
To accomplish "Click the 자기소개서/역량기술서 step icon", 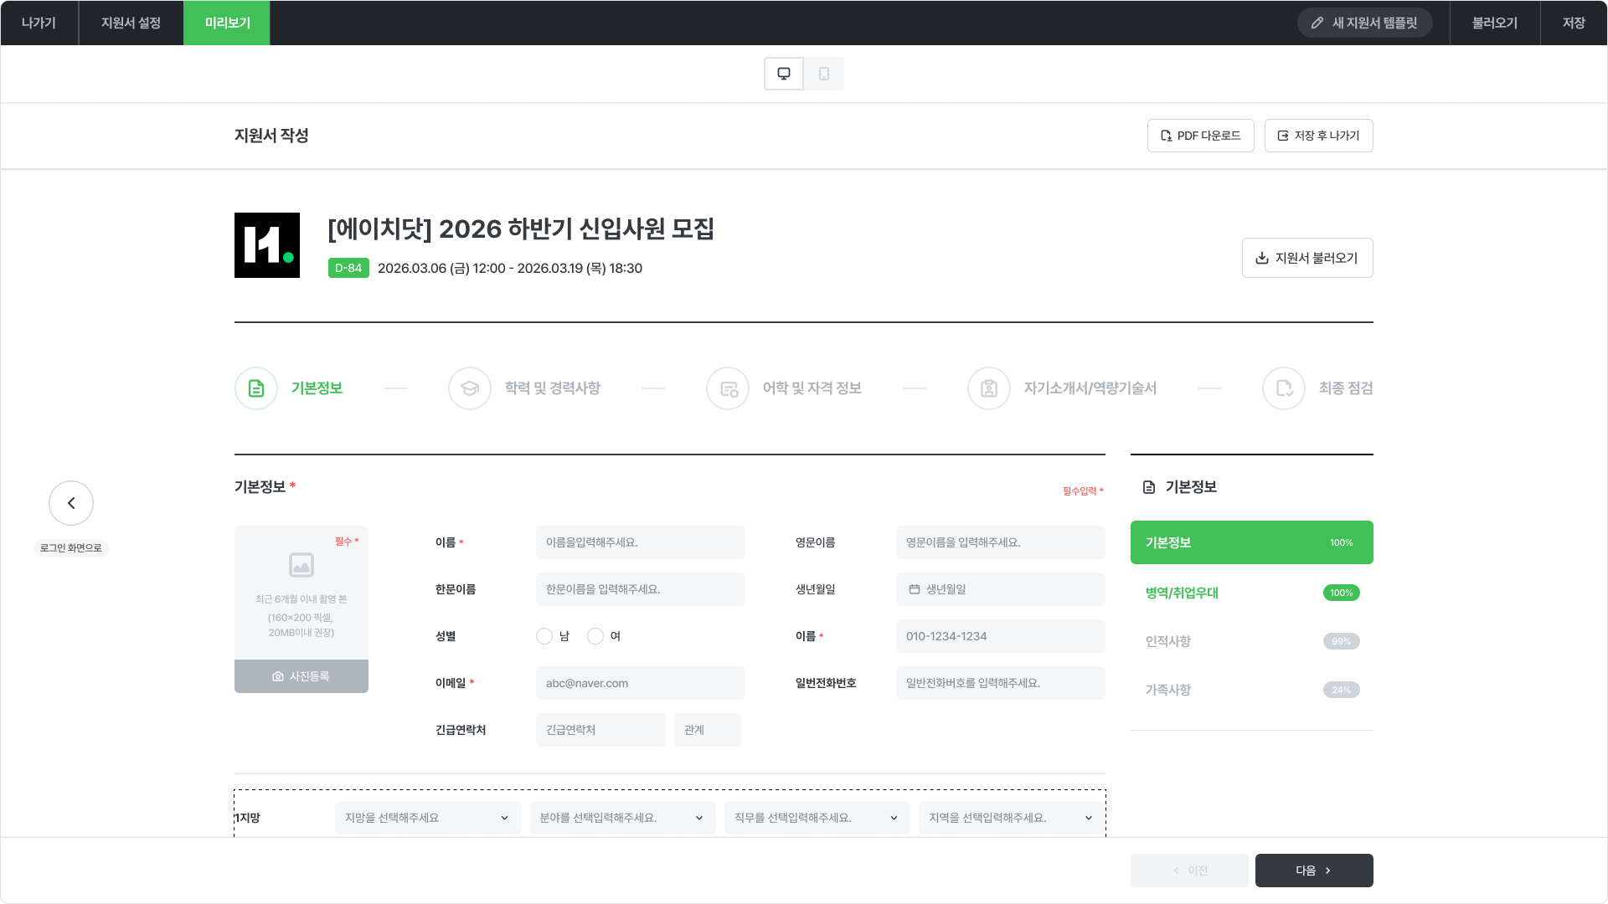I will (x=989, y=388).
